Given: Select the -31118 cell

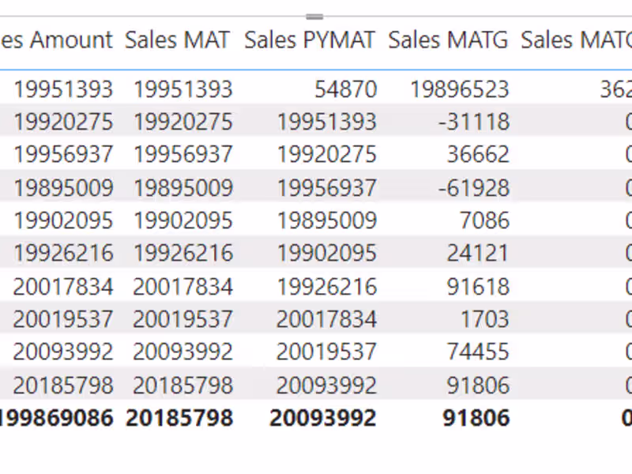Looking at the screenshot, I should (x=478, y=122).
